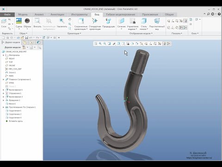Switch to the favorites panel icon
This screenshot has height=167, width=222.
(31, 42)
